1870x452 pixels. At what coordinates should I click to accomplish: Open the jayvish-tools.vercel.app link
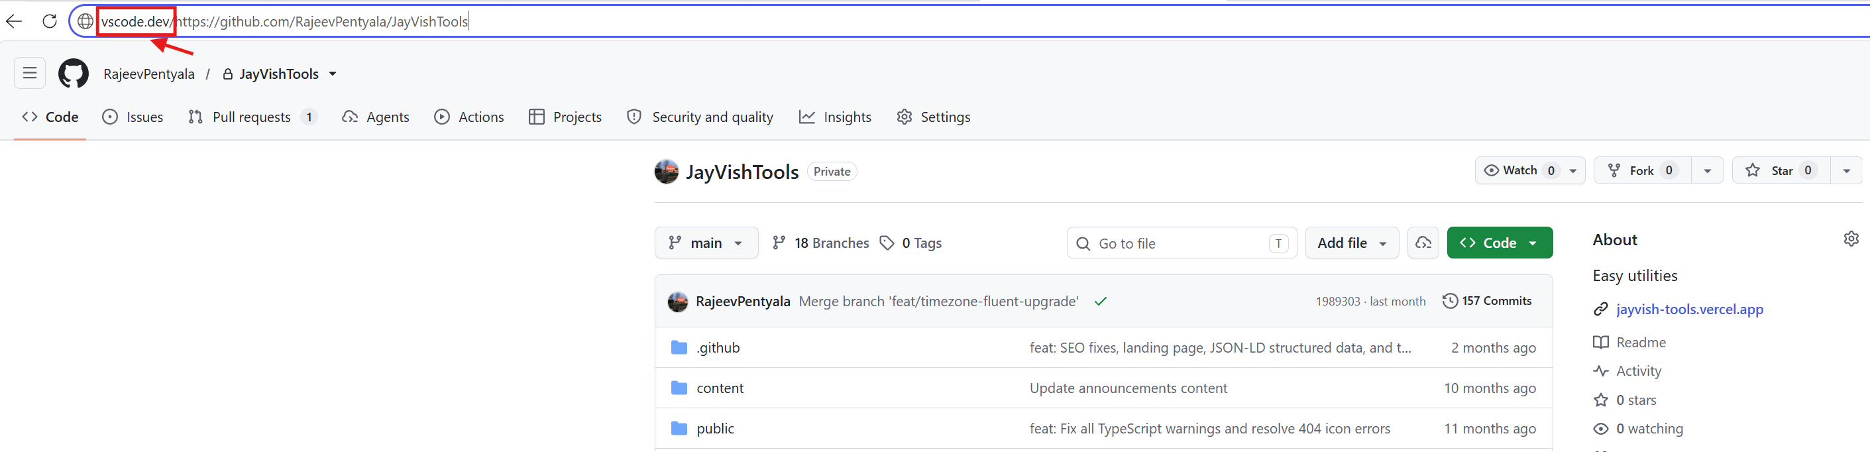pos(1689,309)
